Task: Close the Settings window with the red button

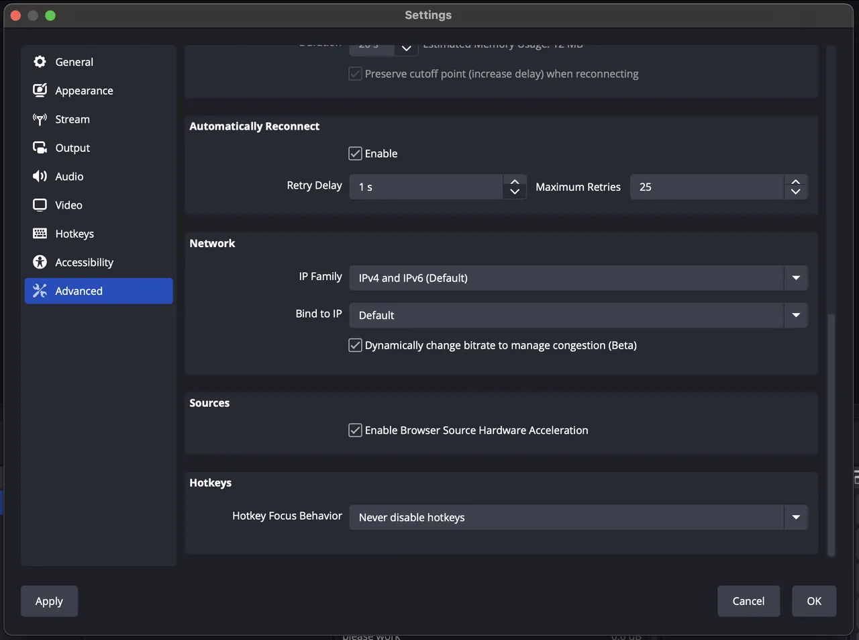Action: point(15,15)
